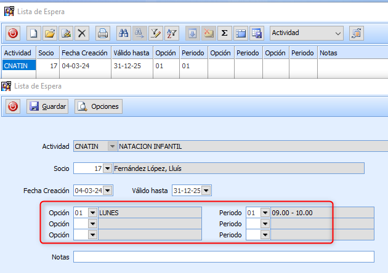
Task: Click the sort A-Z icon
Action: tap(171, 33)
